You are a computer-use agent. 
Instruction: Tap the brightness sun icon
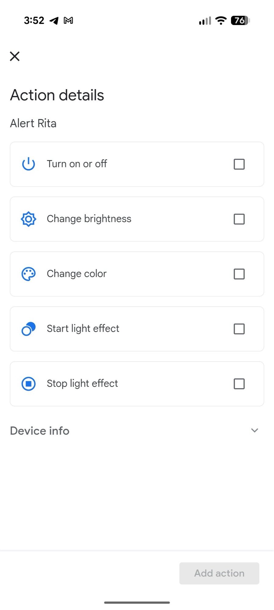pyautogui.click(x=28, y=219)
